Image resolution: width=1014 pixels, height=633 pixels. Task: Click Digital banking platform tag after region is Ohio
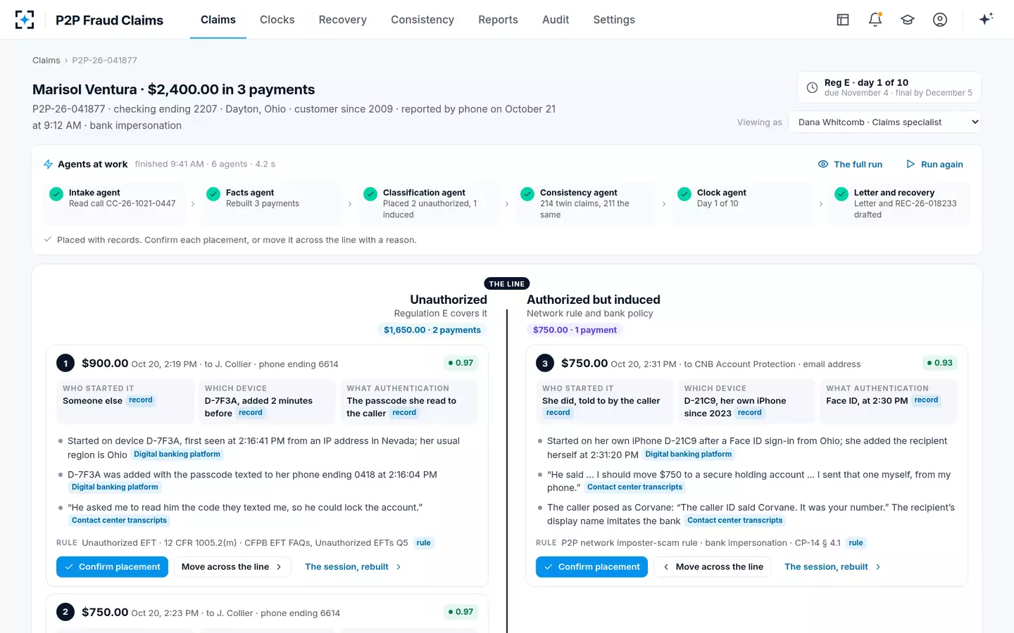177,454
